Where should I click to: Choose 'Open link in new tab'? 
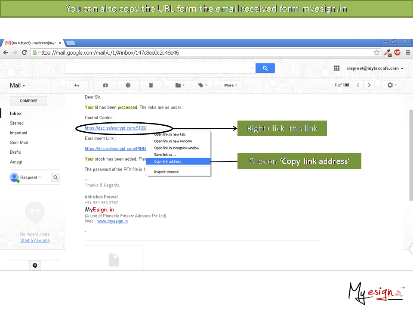pos(170,134)
